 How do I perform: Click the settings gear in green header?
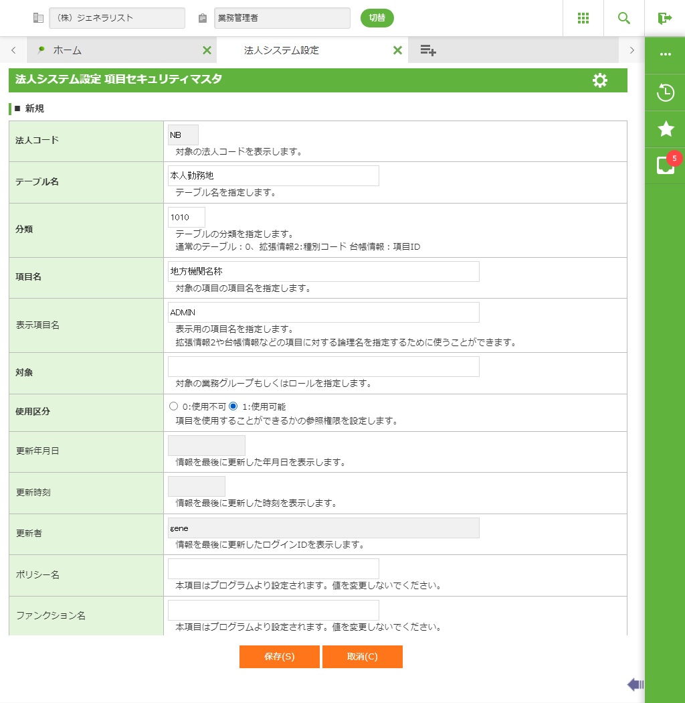600,80
